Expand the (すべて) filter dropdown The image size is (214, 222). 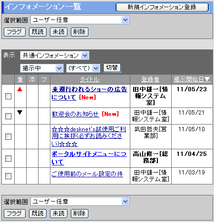83,68
